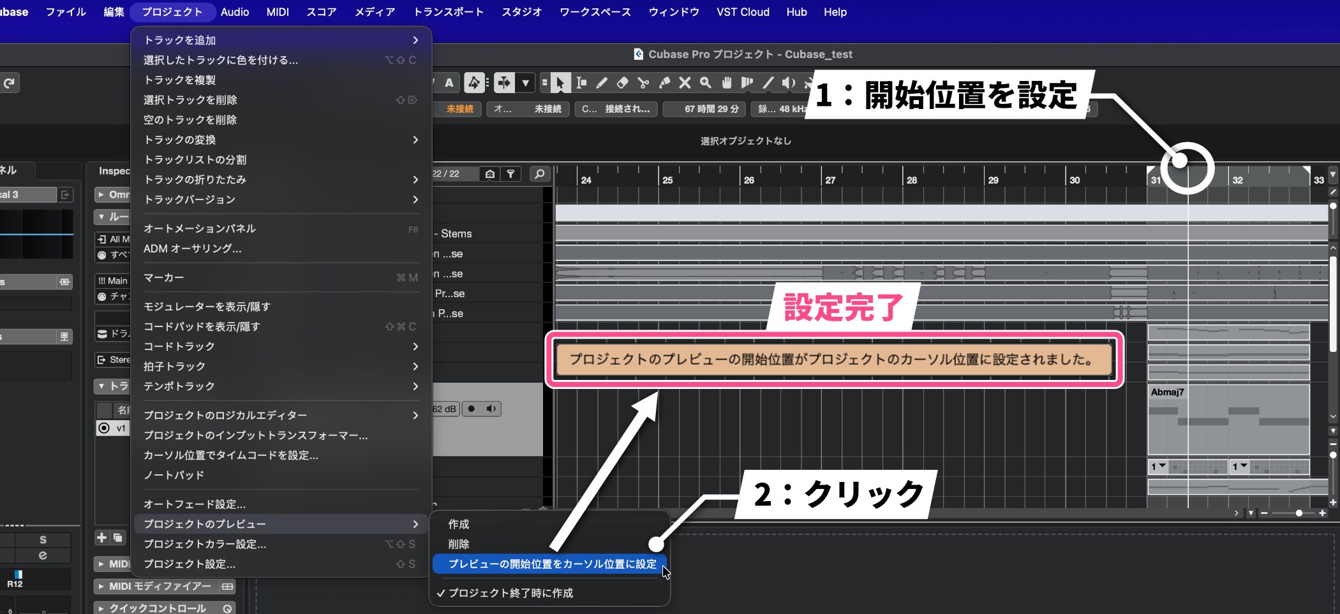1340x614 pixels.
Task: Pick the Draw pencil tool
Action: pyautogui.click(x=601, y=83)
